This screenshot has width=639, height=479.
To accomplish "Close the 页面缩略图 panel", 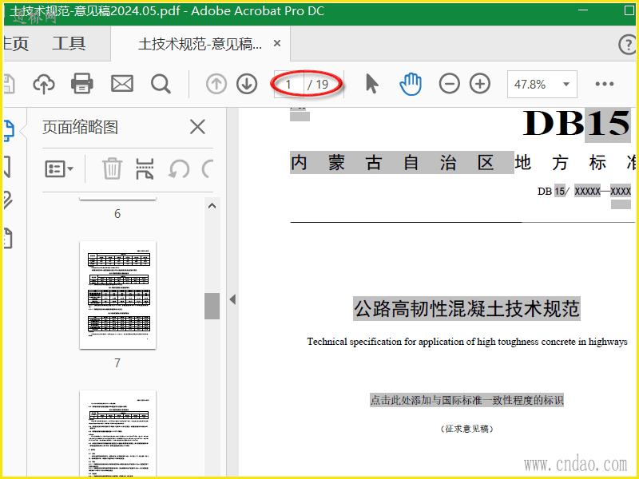I will [x=197, y=127].
